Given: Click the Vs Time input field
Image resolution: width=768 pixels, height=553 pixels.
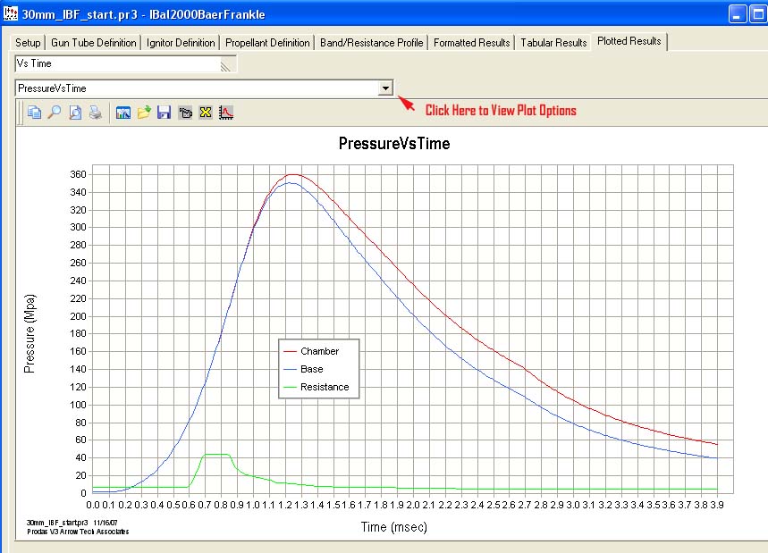Looking at the screenshot, I should click(116, 64).
